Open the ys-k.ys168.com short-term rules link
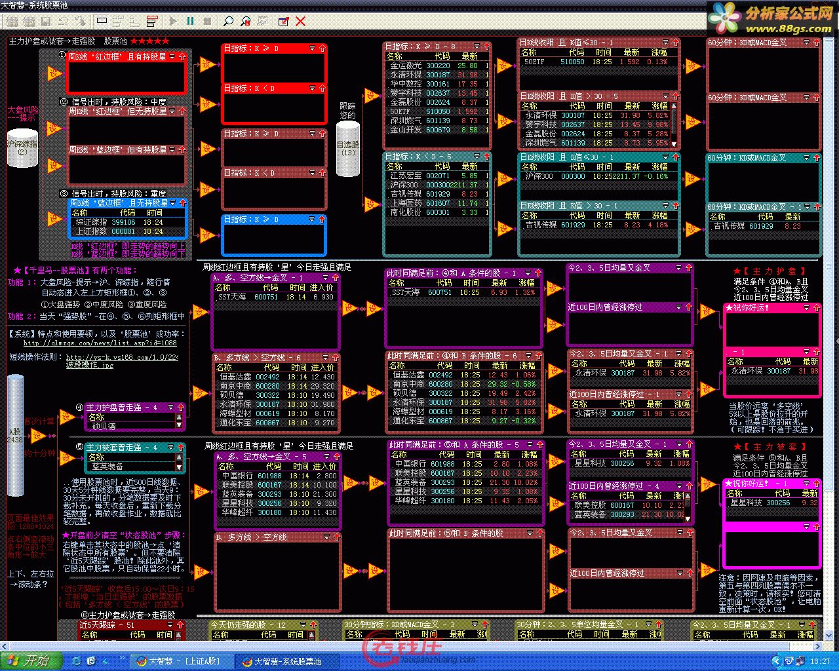Viewport: 839px width, 671px height. pyautogui.click(x=122, y=357)
